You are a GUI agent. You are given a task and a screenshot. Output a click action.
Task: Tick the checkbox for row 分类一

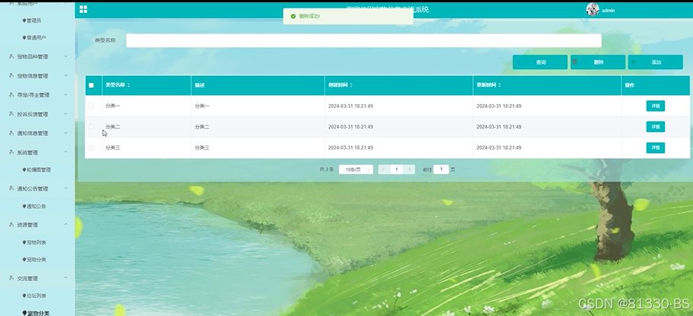coord(91,106)
